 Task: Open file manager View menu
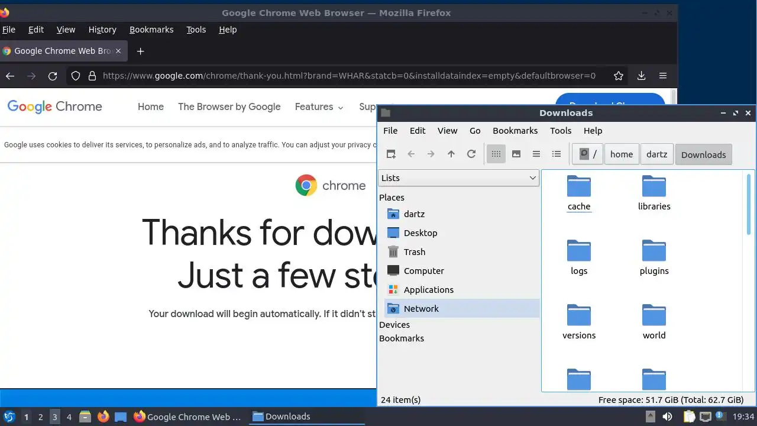pyautogui.click(x=447, y=131)
